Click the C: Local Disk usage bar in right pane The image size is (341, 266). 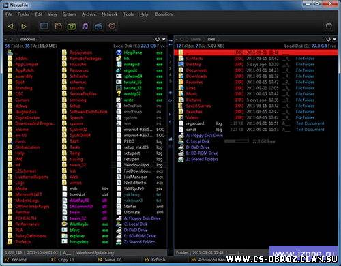point(237,141)
